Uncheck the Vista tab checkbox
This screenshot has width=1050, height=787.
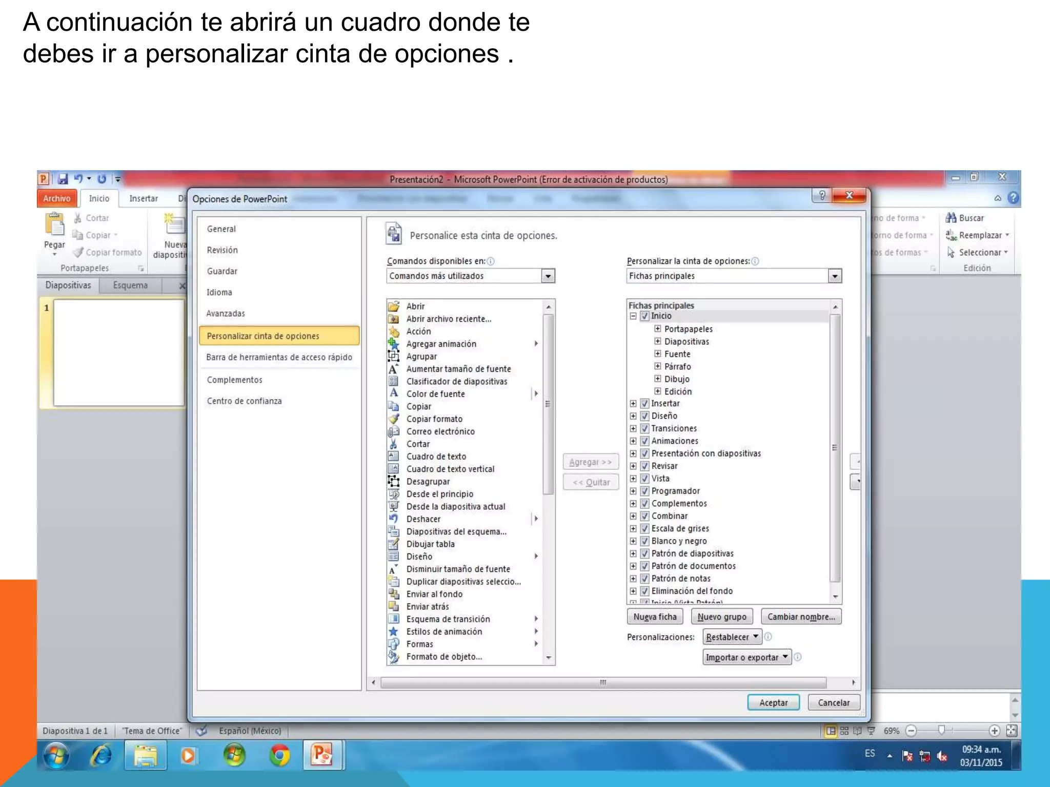[645, 479]
